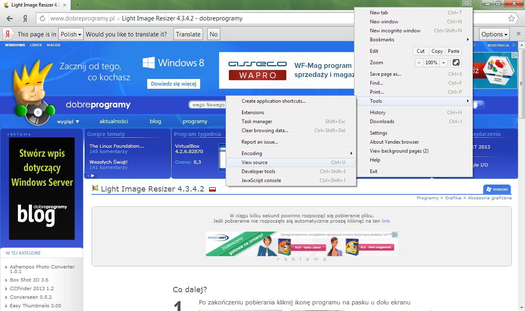This screenshot has height=311, width=525.
Task: Decrease zoom with the minus button
Action: coord(419,63)
